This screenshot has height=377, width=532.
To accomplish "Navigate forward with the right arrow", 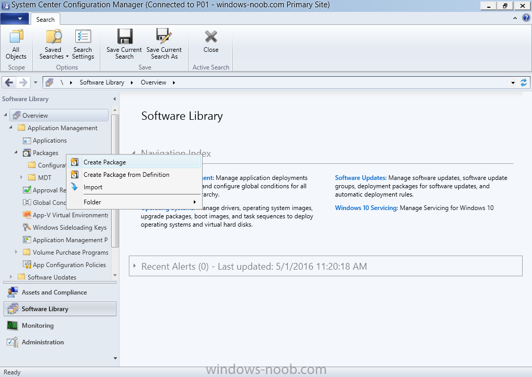I will tap(23, 82).
